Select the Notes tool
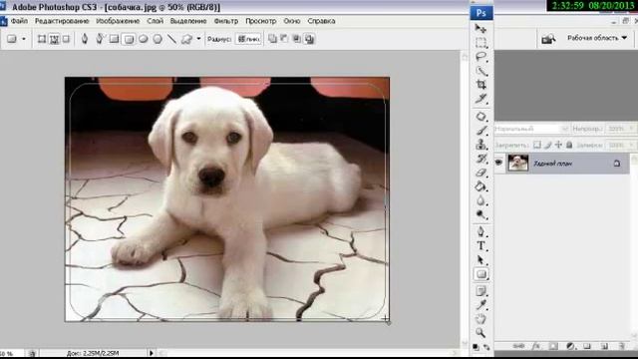This screenshot has width=638, height=359. coord(480,291)
